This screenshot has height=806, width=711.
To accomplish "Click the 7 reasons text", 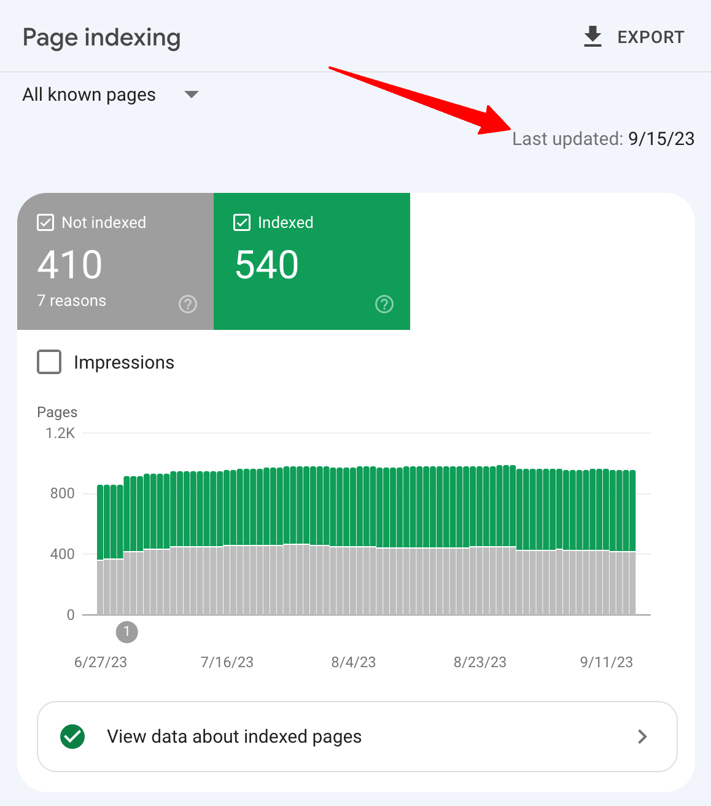I will (x=72, y=300).
